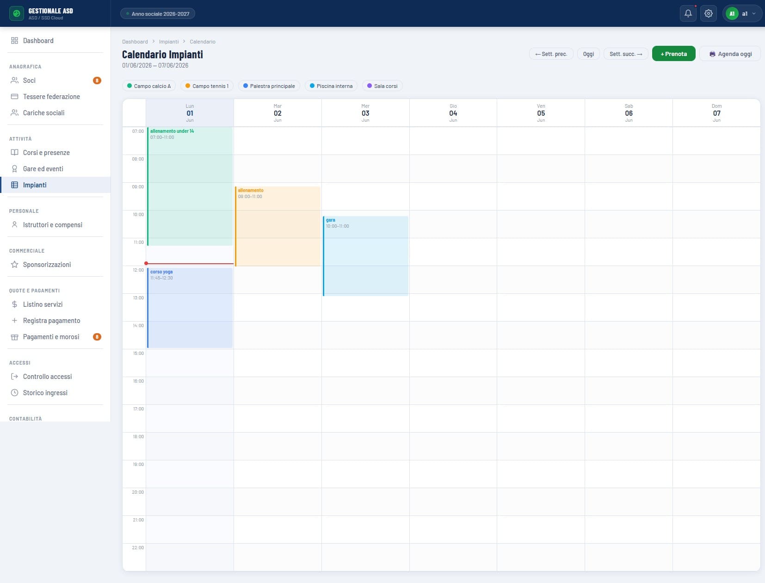The height and width of the screenshot is (583, 765).
Task: Go to Corsi e presenze
Action: (56, 153)
